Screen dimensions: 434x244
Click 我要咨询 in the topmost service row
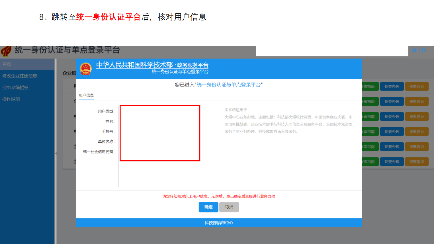point(417,87)
